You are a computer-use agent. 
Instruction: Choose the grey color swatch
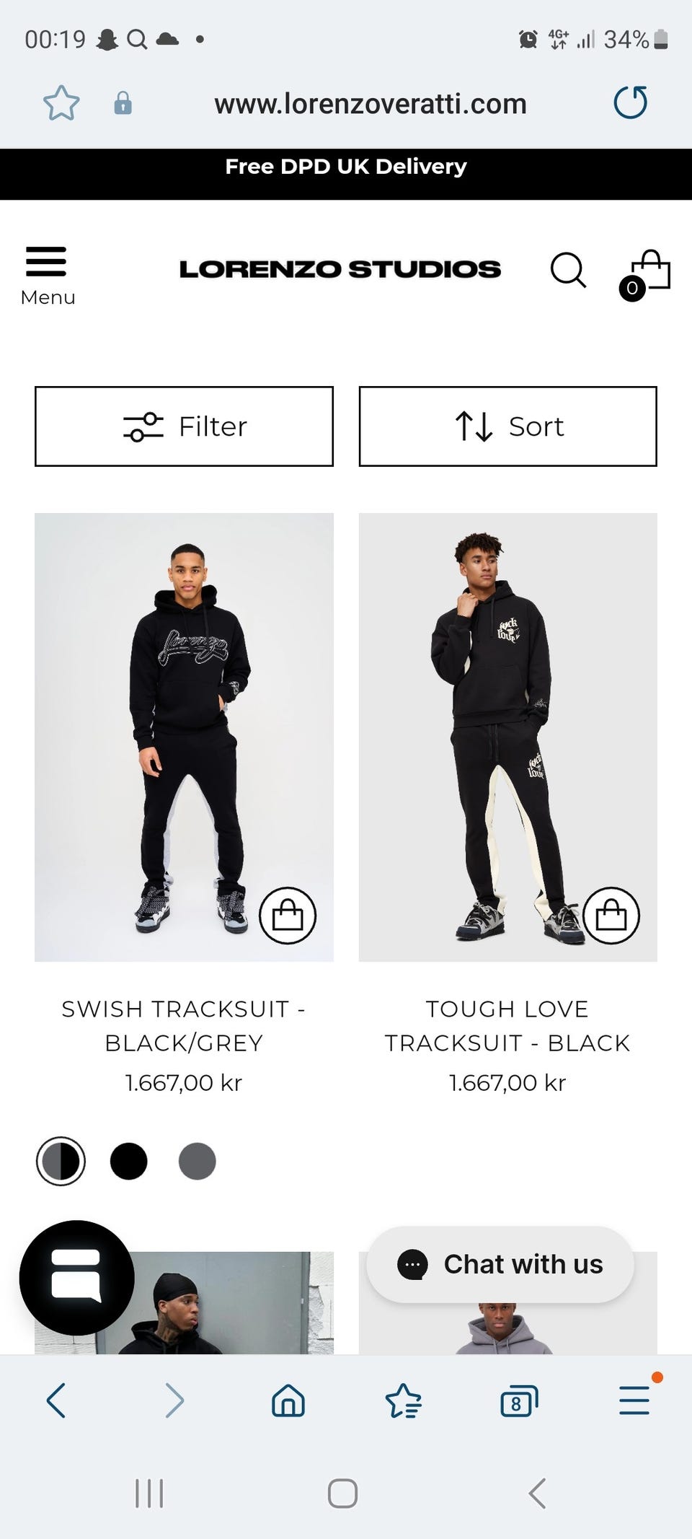point(197,1162)
